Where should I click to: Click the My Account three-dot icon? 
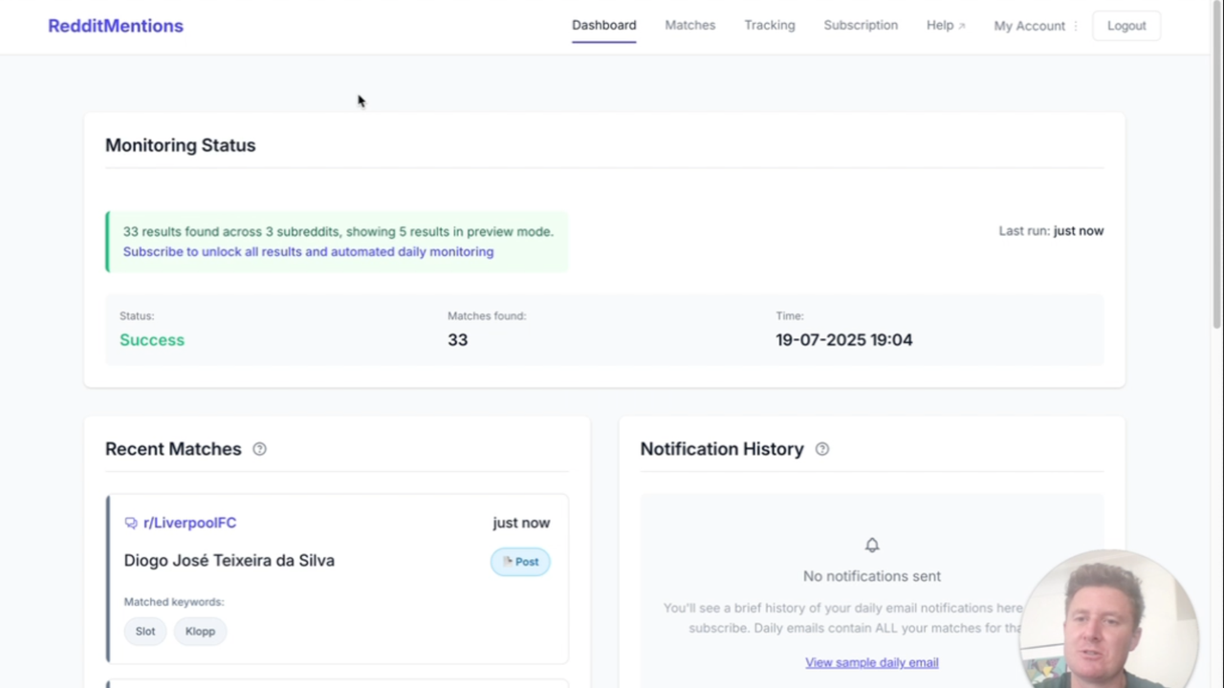1076,26
